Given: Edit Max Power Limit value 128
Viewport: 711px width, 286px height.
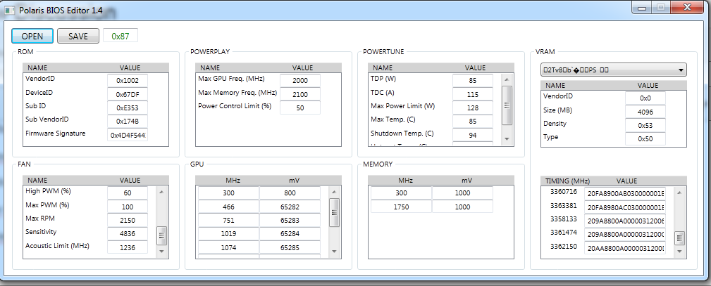Looking at the screenshot, I should (473, 108).
